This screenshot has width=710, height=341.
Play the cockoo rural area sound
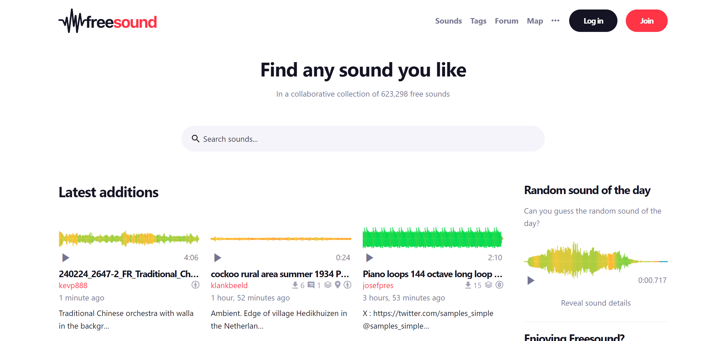pyautogui.click(x=218, y=258)
